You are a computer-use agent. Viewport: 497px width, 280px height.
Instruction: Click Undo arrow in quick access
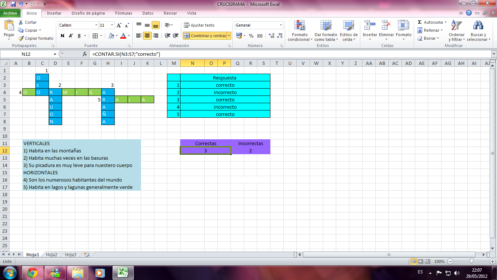click(21, 4)
